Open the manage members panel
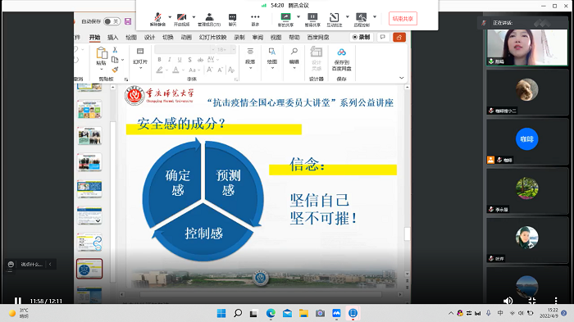 coord(209,19)
